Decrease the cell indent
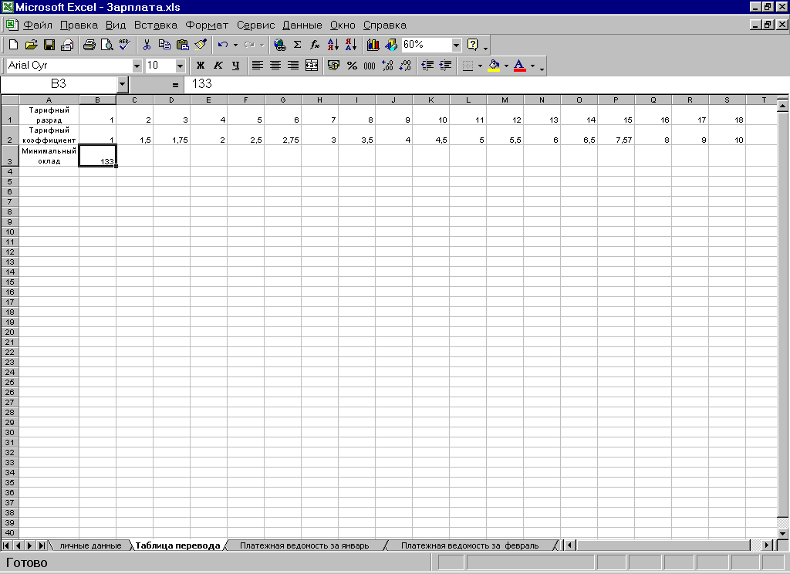This screenshot has height=574, width=790. [x=427, y=66]
